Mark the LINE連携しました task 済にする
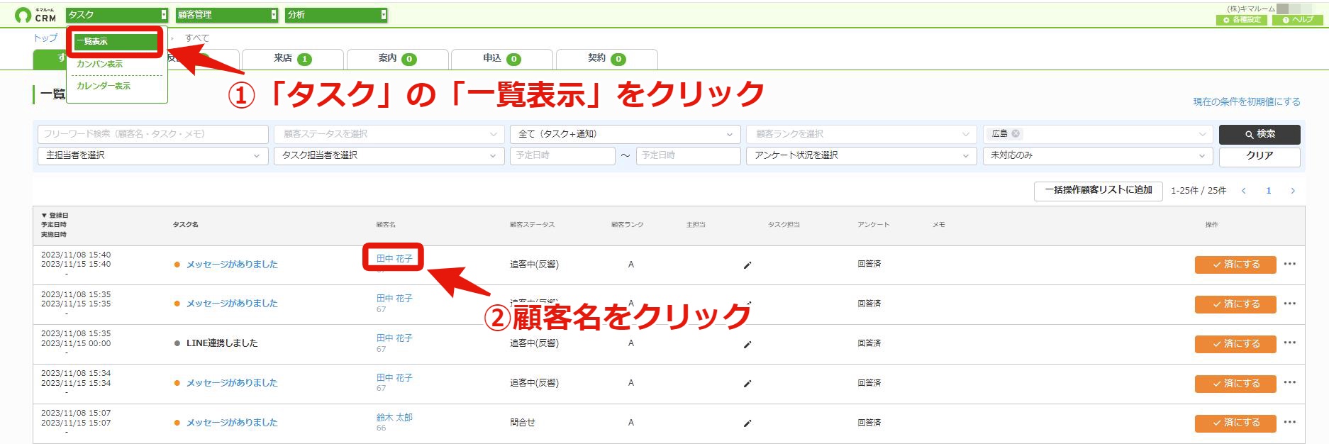The image size is (1329, 444). [x=1235, y=344]
